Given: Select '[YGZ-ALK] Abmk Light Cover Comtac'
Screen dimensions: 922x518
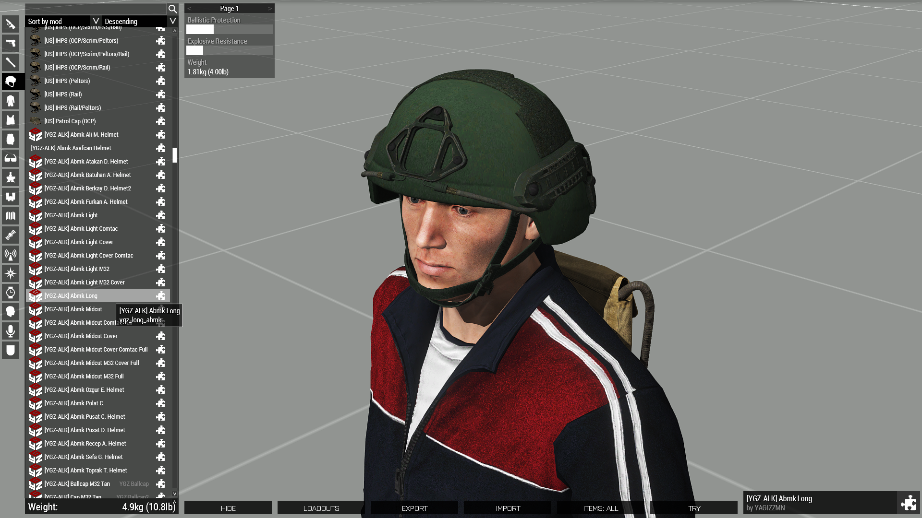Looking at the screenshot, I should (x=98, y=256).
